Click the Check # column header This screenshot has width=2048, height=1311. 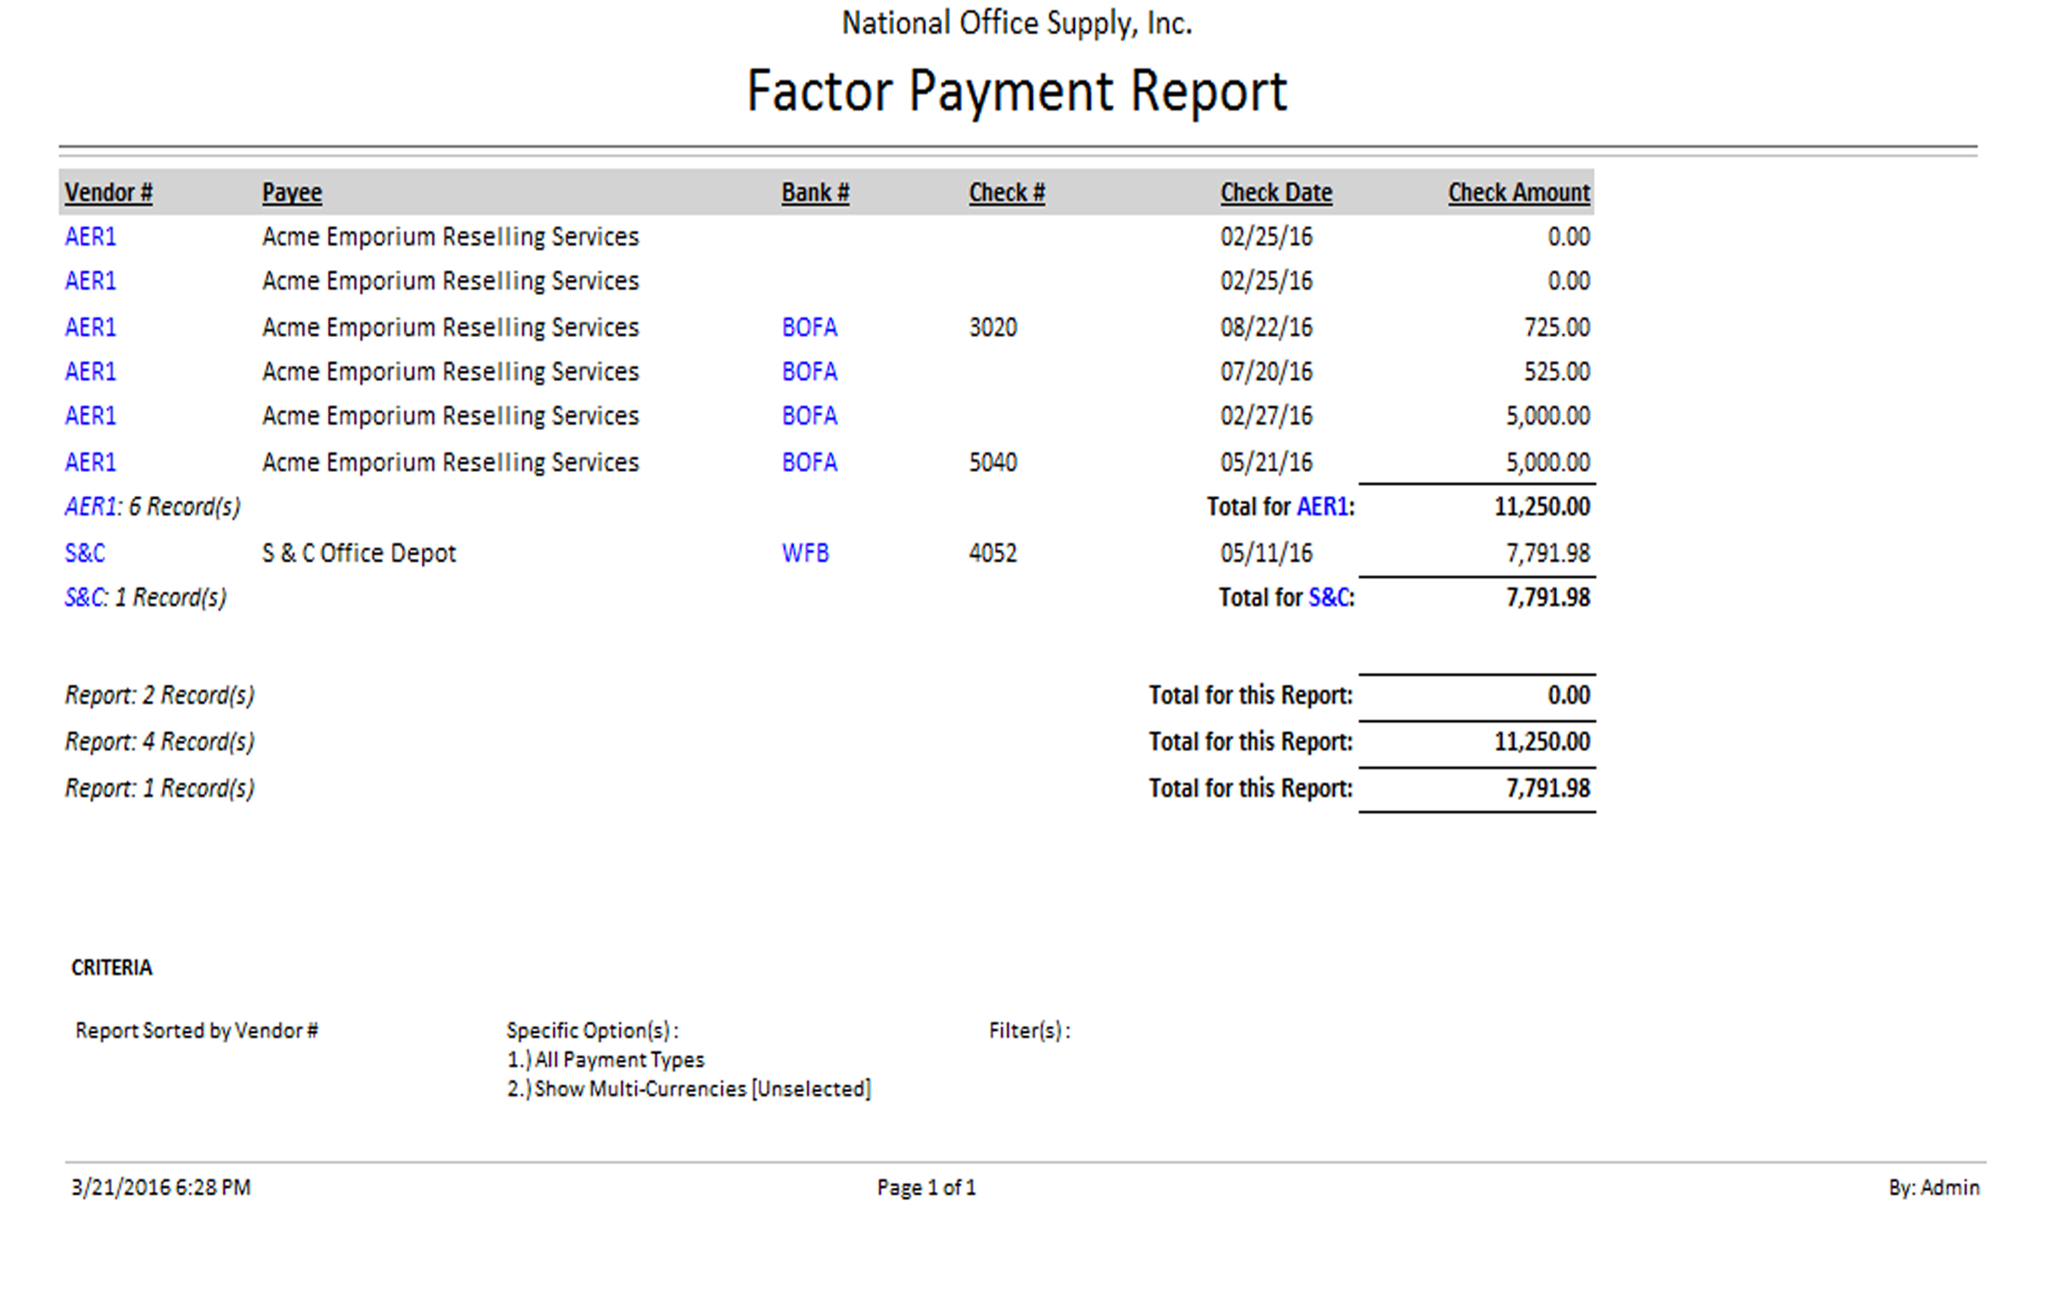tap(1007, 193)
